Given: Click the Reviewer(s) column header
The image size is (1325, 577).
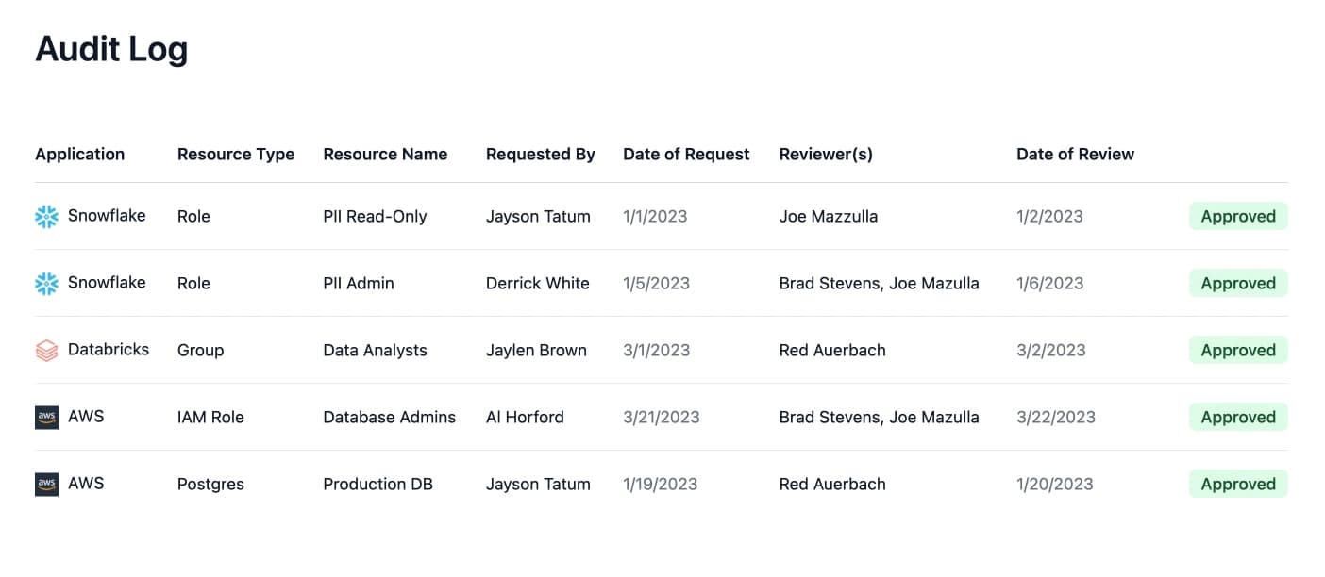Looking at the screenshot, I should tap(826, 155).
